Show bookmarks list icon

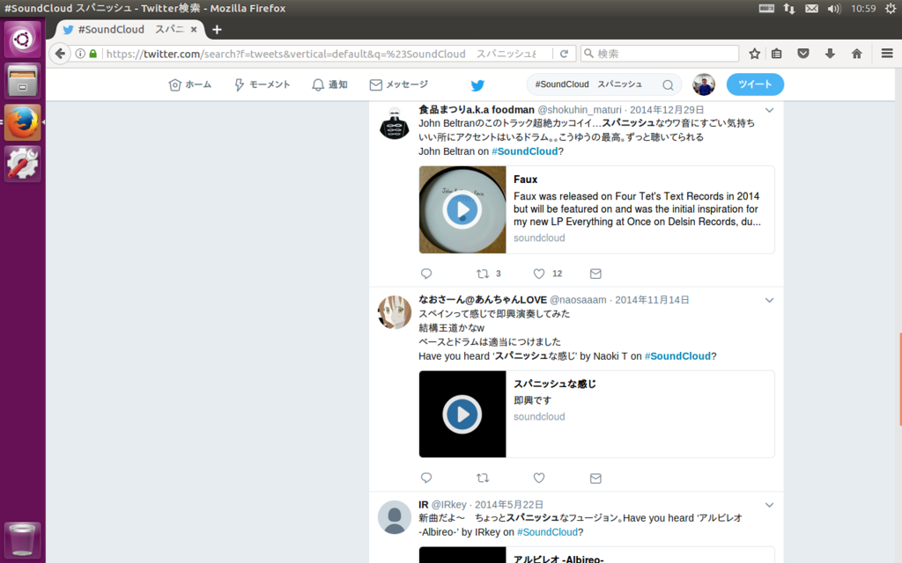point(777,54)
